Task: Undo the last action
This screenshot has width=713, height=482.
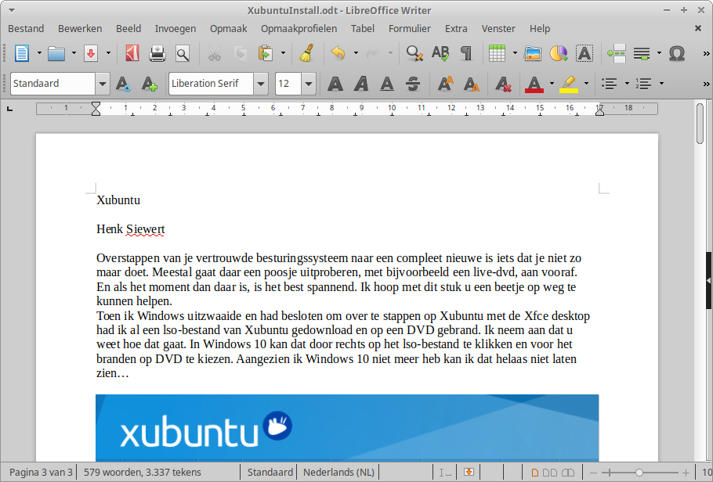Action: pos(338,54)
